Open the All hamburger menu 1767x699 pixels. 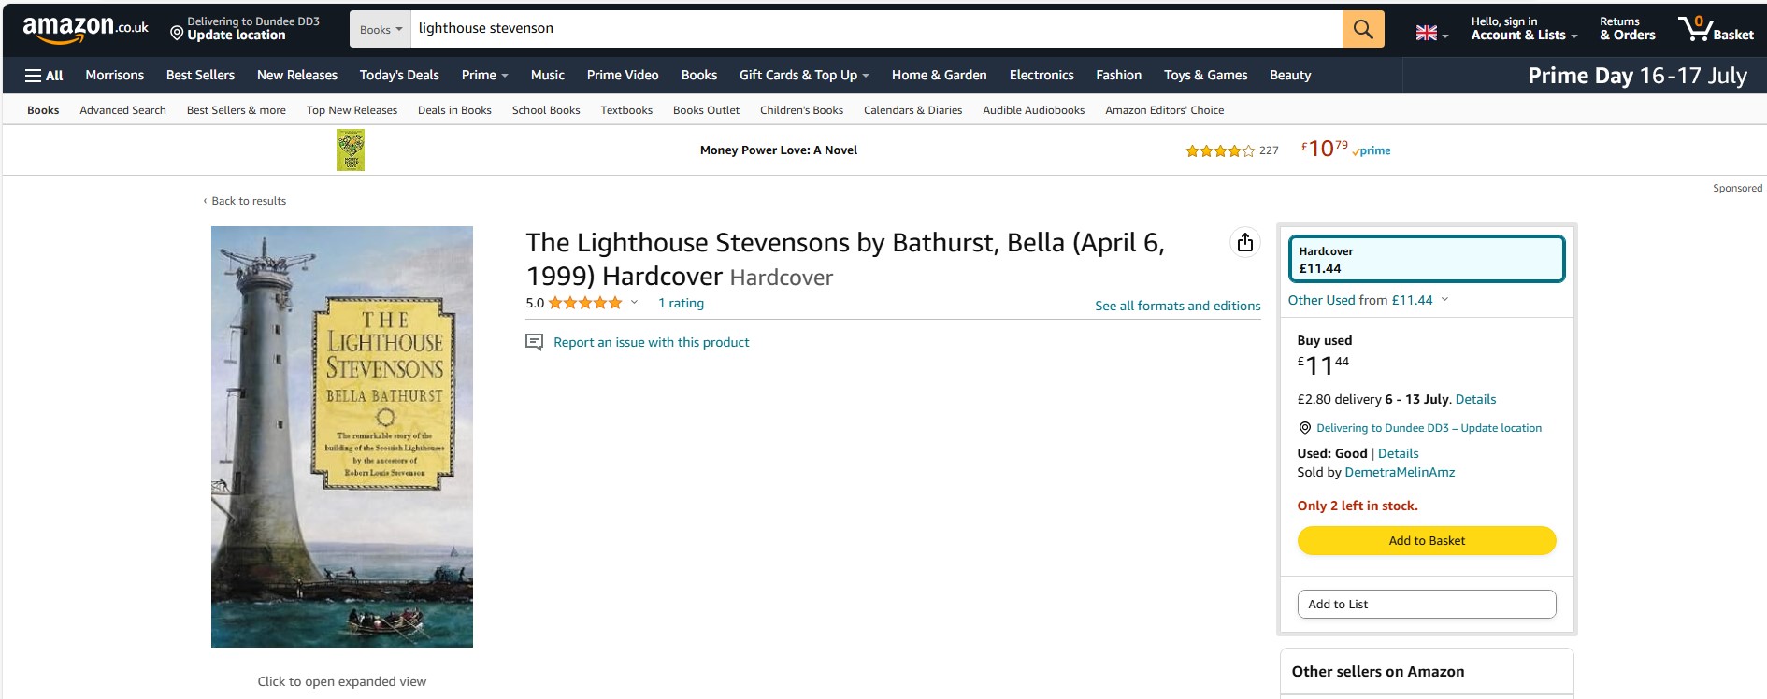point(44,76)
